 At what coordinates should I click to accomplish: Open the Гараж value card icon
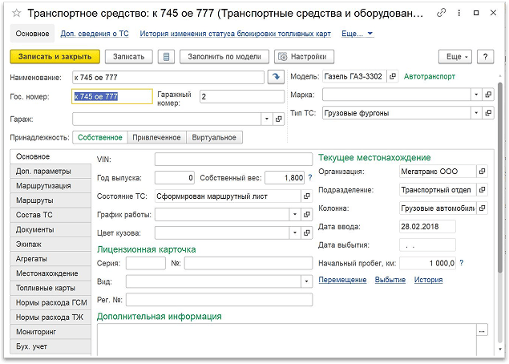278,119
